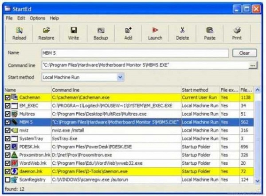
Task: Click the StartEd title bar icon
Action: click(8, 9)
